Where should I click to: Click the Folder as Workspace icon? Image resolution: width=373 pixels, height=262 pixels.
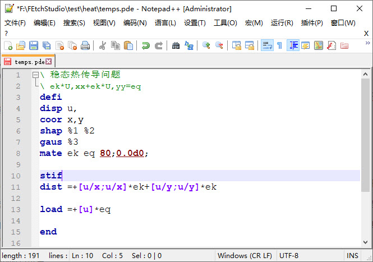(x=344, y=45)
